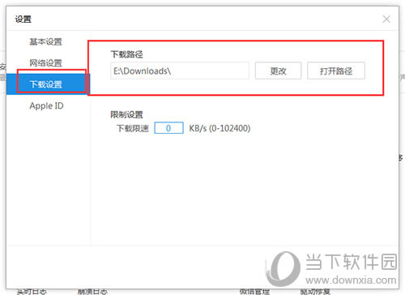
Task: Open 实时日志 at the bottom
Action: click(x=32, y=292)
